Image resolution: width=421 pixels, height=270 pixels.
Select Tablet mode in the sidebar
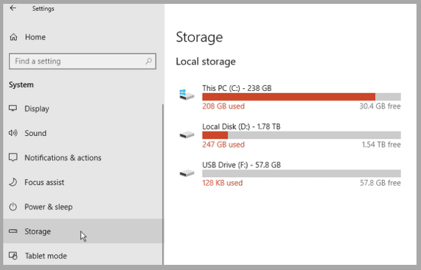click(45, 256)
